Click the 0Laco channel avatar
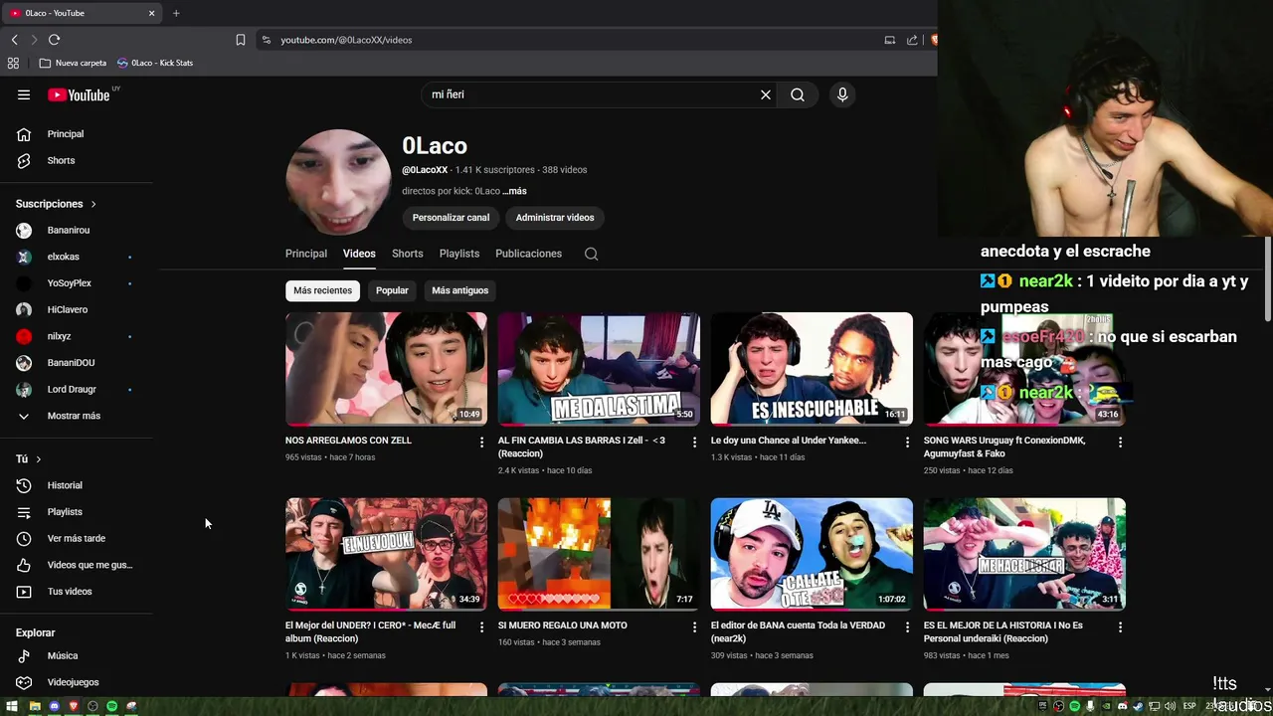This screenshot has width=1273, height=716. pyautogui.click(x=338, y=182)
